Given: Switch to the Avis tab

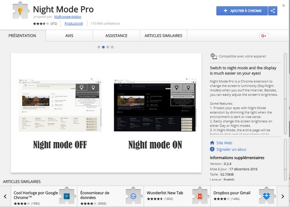Looking at the screenshot, I should point(69,36).
